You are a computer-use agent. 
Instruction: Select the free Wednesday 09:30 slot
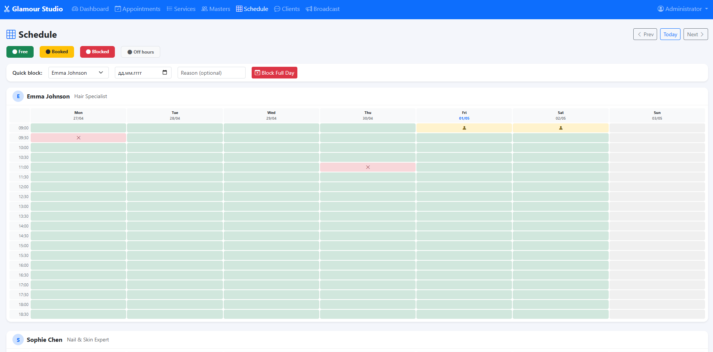pos(271,138)
